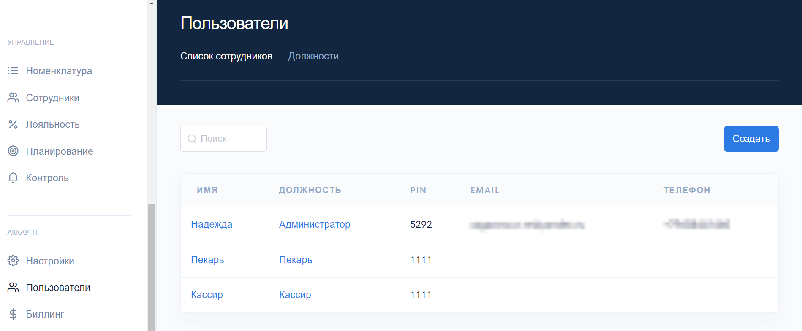Click the sidebar scrollbar thumb
The image size is (802, 331).
tap(152, 266)
